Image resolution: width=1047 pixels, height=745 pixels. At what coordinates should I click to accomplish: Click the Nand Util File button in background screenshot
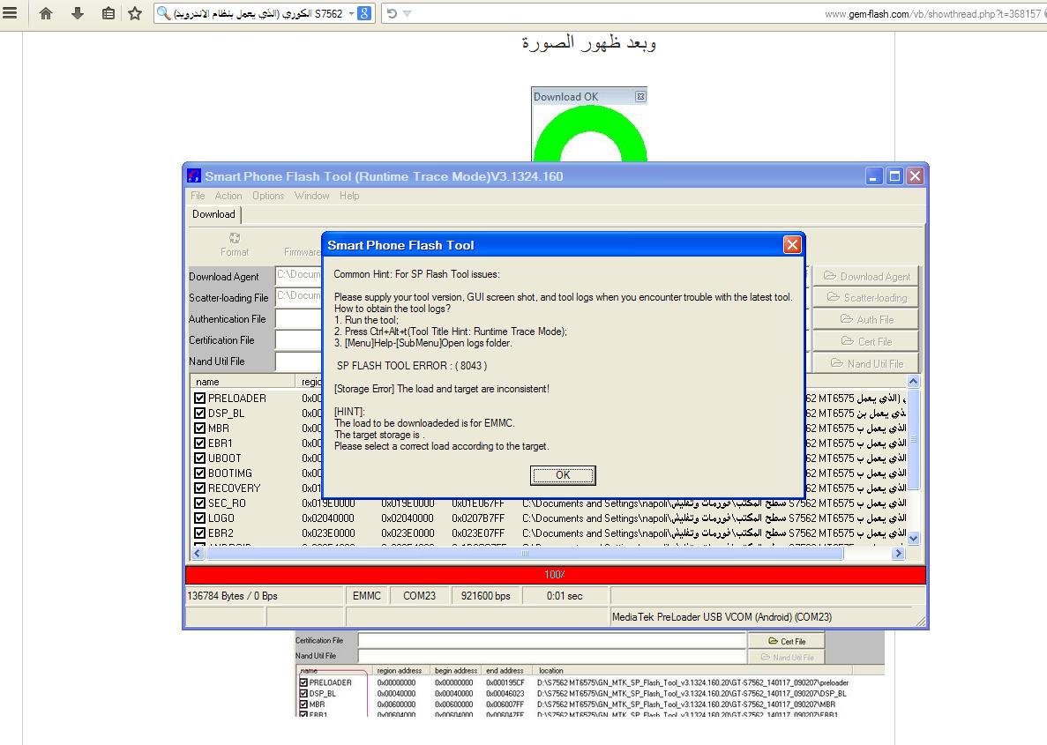(x=787, y=657)
